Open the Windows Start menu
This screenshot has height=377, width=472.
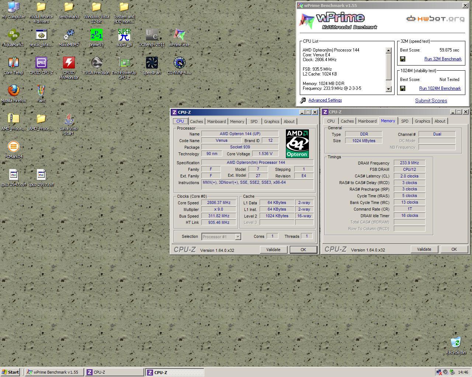pos(10,372)
